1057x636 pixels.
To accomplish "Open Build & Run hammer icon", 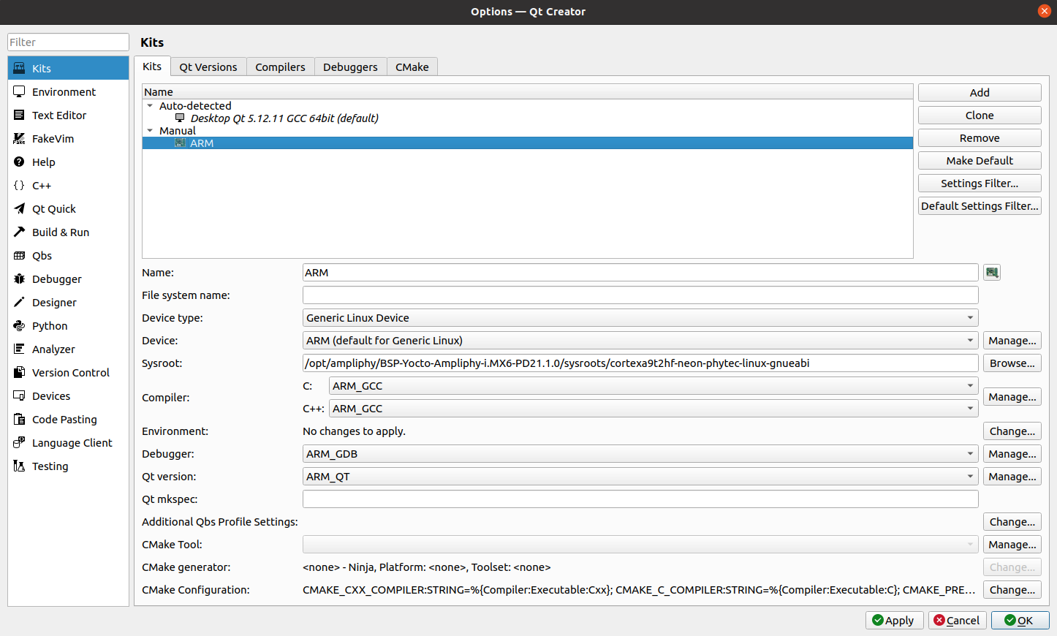I will 19,232.
